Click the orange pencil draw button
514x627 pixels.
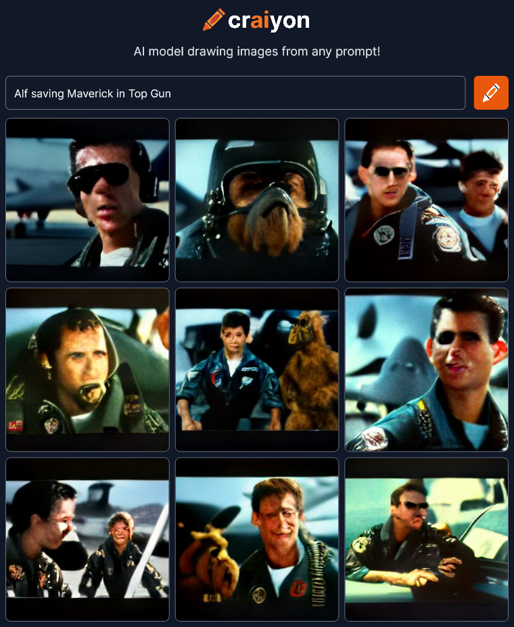tap(491, 93)
